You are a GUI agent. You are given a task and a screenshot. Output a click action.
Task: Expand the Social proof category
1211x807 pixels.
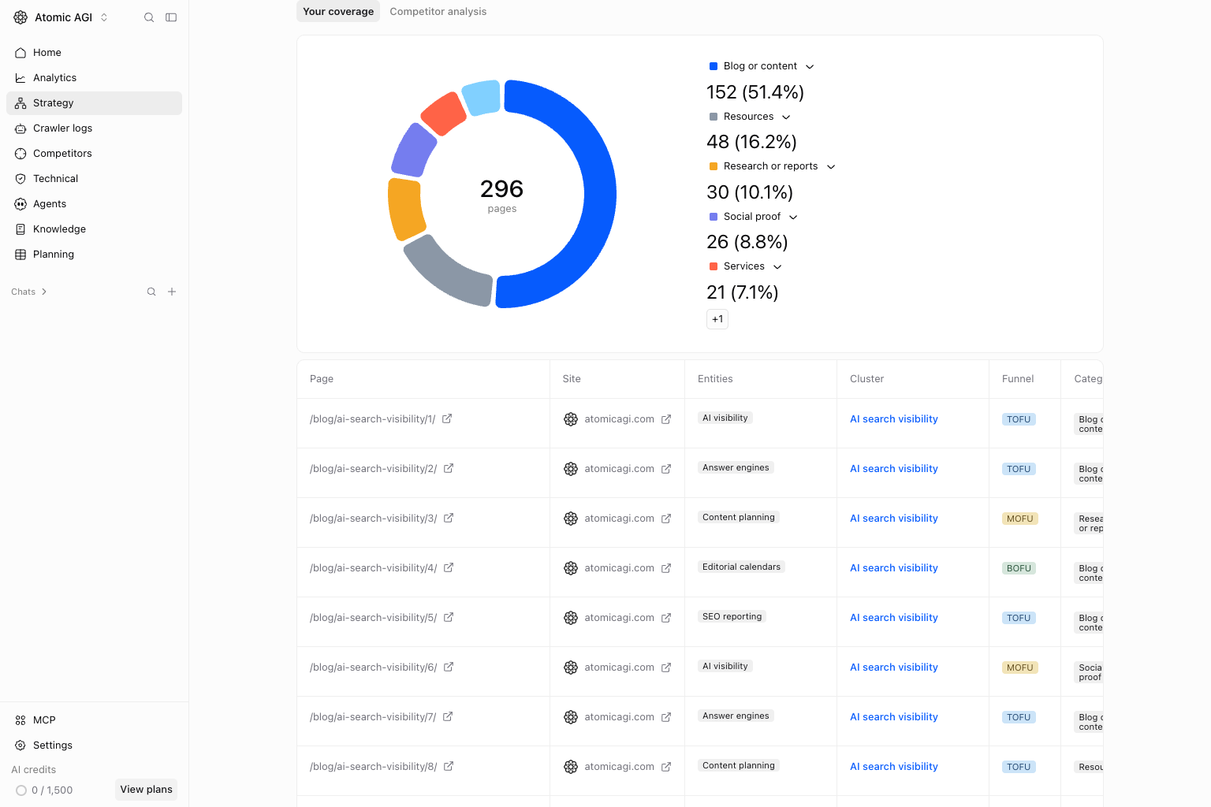[x=793, y=218]
